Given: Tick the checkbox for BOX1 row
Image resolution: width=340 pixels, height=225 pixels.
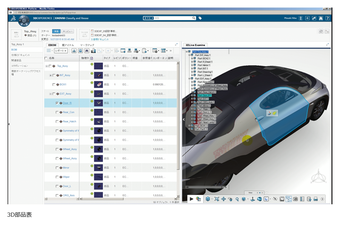Looking at the screenshot, I should click(54, 85).
